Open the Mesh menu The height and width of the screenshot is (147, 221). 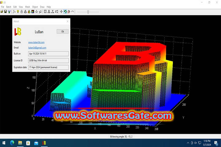[x=28, y=7]
